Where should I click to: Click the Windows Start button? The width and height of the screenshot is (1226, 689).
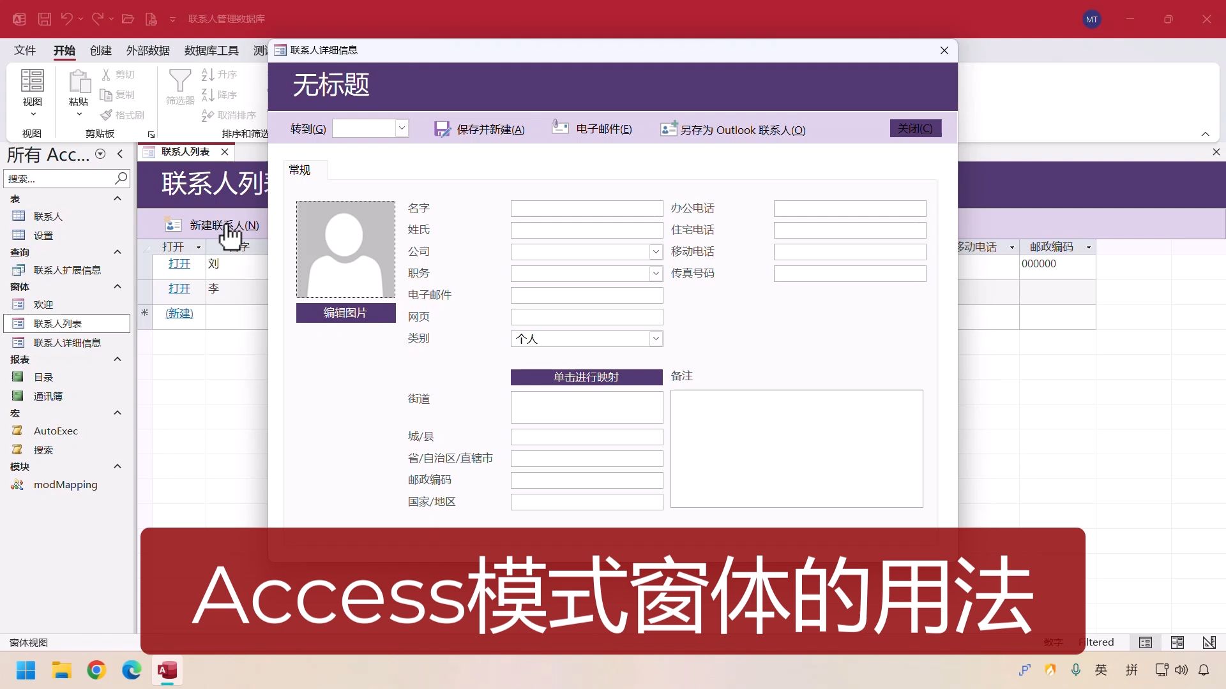tap(26, 670)
